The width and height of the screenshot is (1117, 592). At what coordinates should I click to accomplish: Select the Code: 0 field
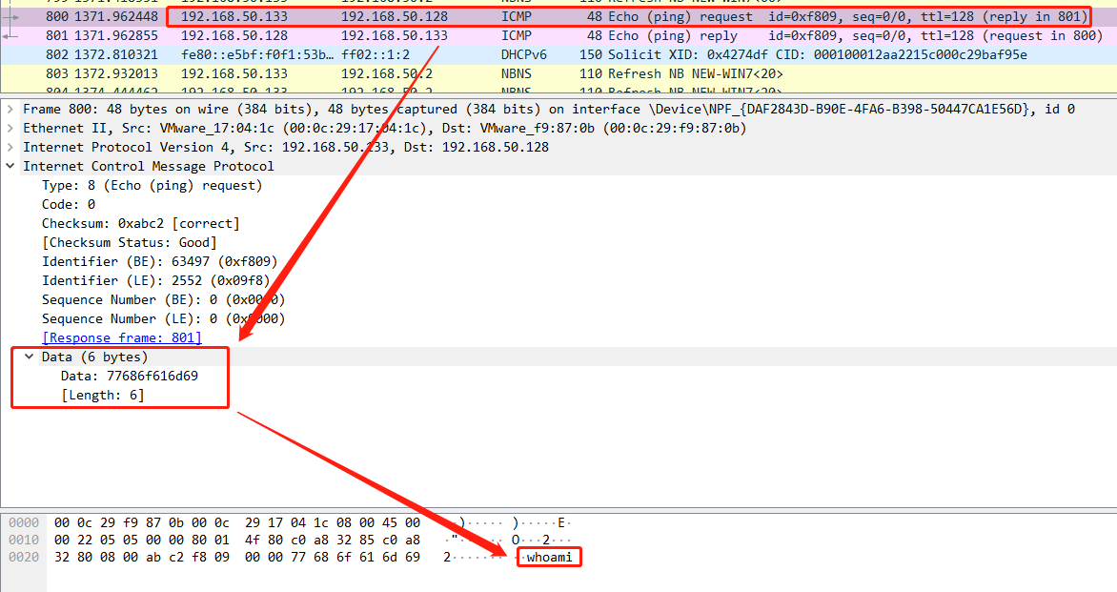pyautogui.click(x=69, y=204)
